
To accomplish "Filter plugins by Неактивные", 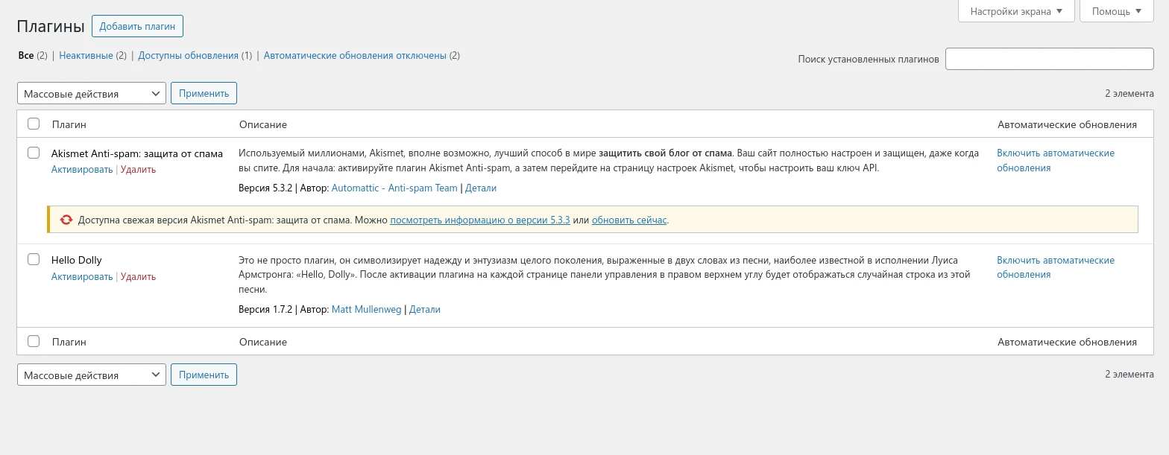I will coord(86,56).
